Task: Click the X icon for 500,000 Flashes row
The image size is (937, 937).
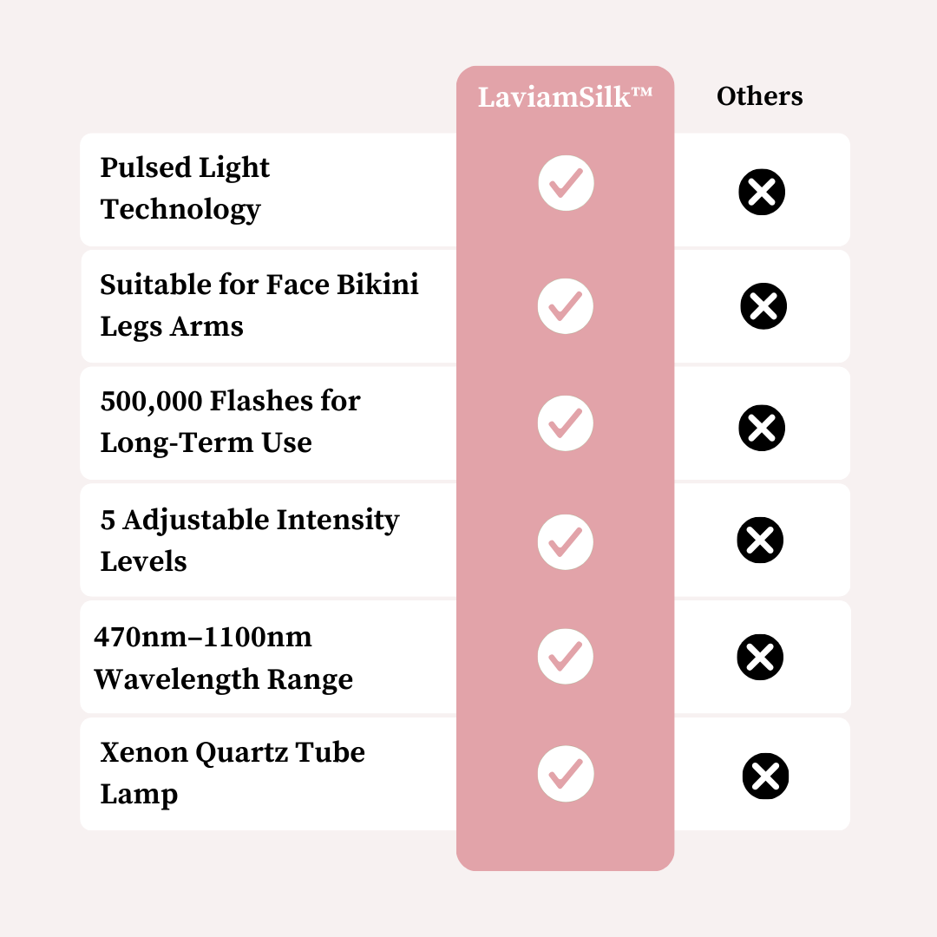Action: (762, 428)
